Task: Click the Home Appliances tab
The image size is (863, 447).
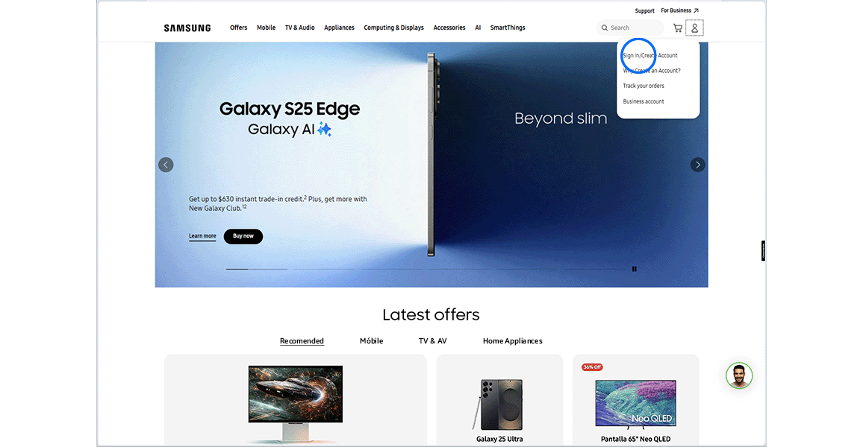Action: (513, 340)
